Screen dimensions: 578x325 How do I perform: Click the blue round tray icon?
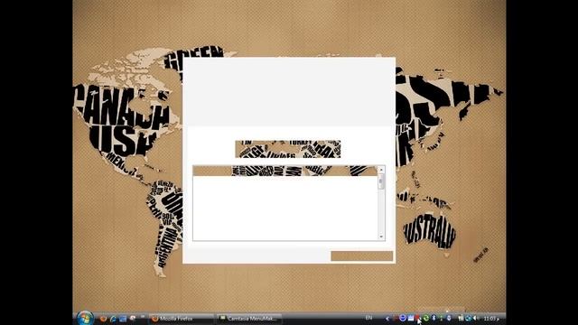[403, 318]
